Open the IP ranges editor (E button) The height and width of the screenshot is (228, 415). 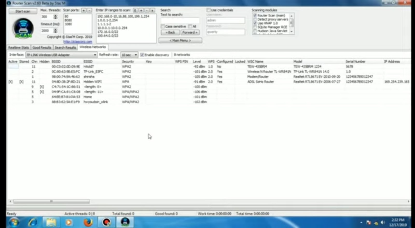click(x=135, y=10)
